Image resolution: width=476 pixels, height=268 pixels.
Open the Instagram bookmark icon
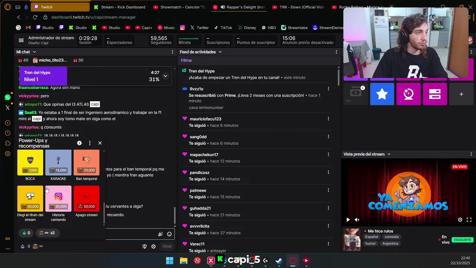click(x=183, y=28)
